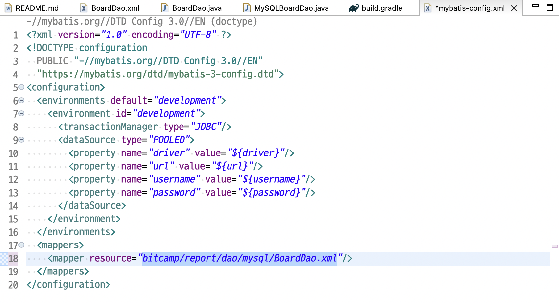Click the closing dataSource tag
Screen dimensions: 559x303
[x=92, y=205]
